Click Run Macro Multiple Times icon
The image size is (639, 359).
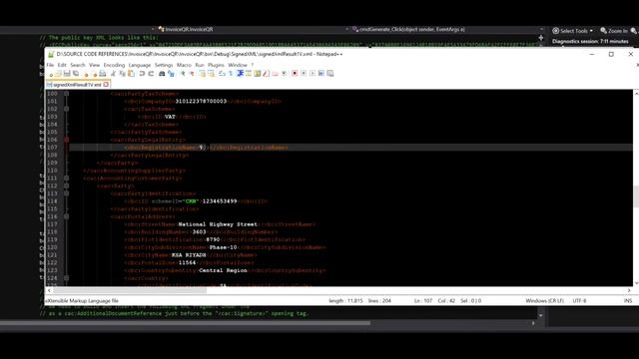pos(321,74)
